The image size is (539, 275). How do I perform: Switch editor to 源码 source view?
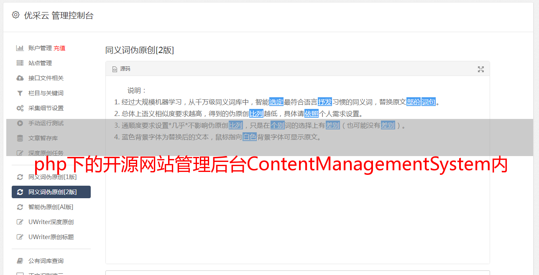coord(121,69)
